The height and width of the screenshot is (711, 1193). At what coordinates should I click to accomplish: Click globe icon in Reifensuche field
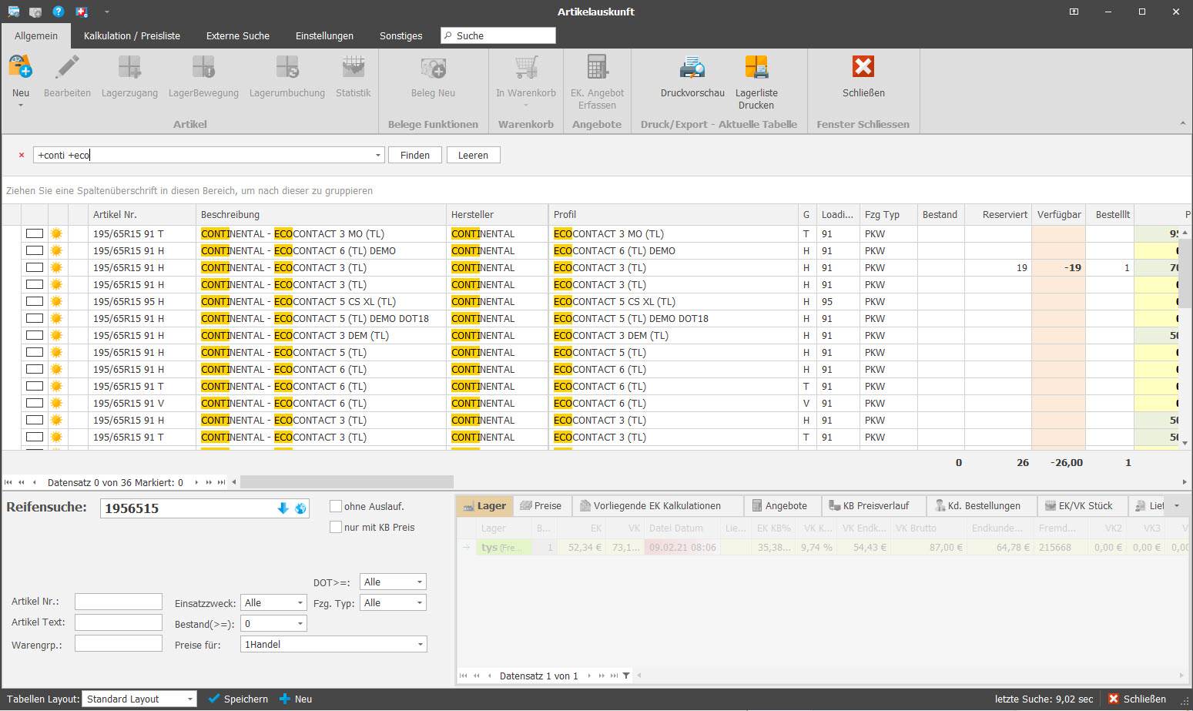click(300, 508)
